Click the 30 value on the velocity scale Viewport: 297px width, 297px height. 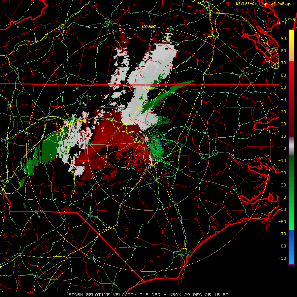(x=283, y=112)
